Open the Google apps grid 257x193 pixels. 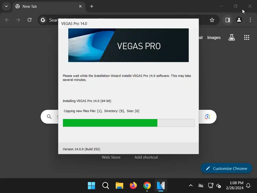[x=246, y=37]
